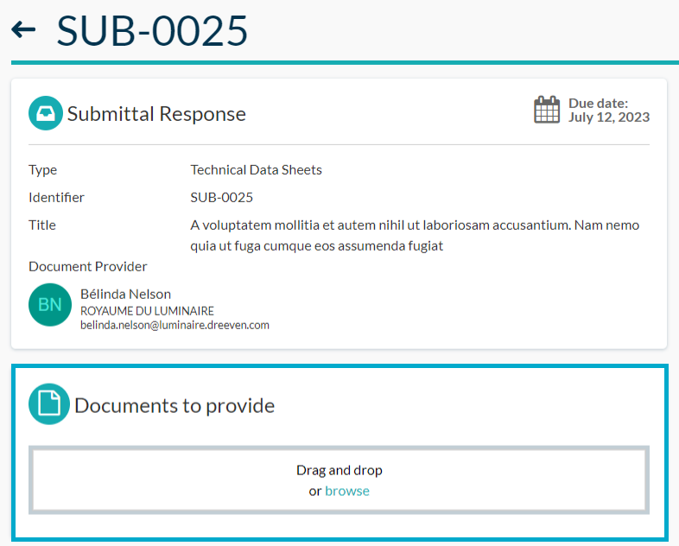679x546 pixels.
Task: Click the July 12, 2023 due date
Action: 608,117
